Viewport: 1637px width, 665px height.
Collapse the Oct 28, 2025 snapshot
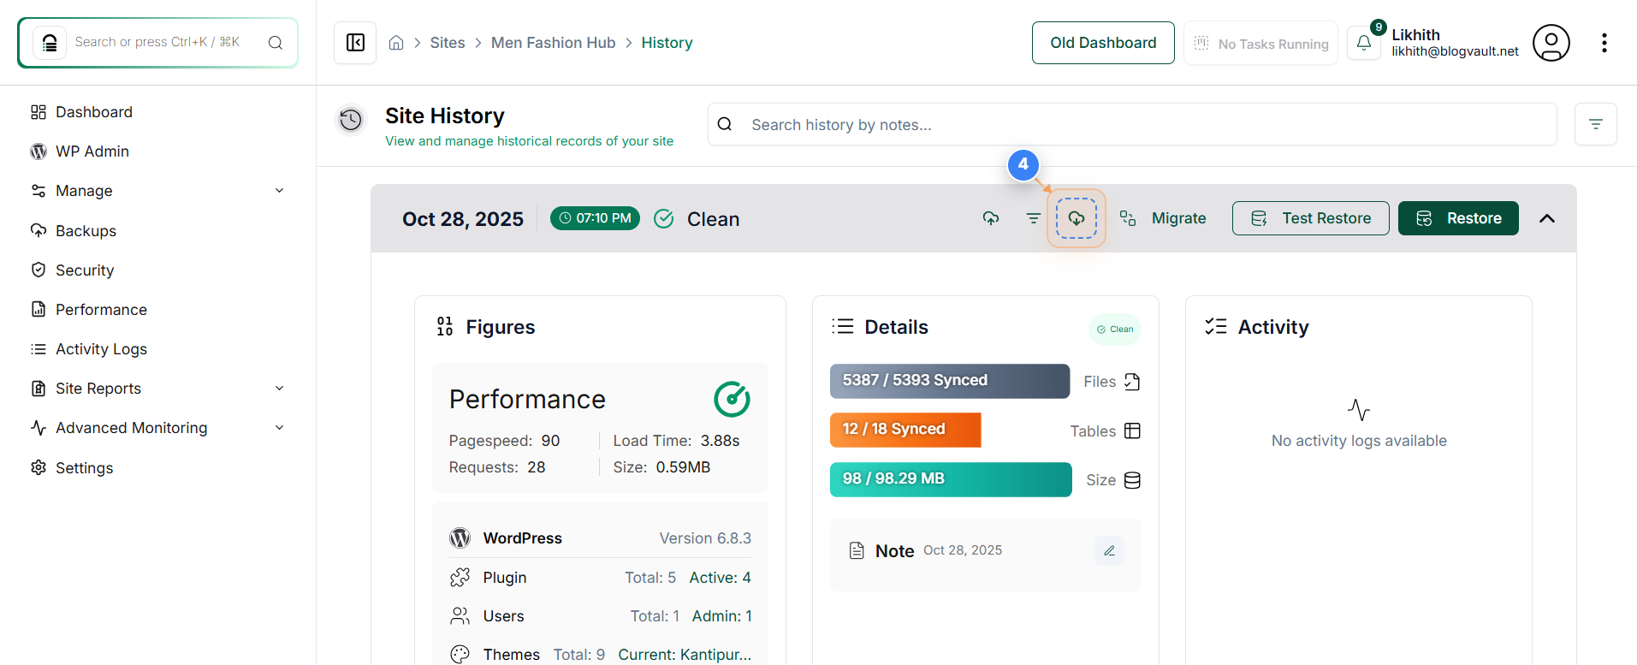coord(1547,218)
